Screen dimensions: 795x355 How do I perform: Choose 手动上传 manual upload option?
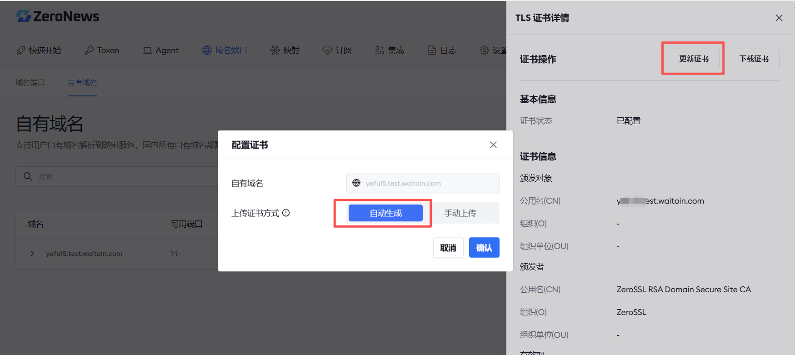[x=460, y=213]
